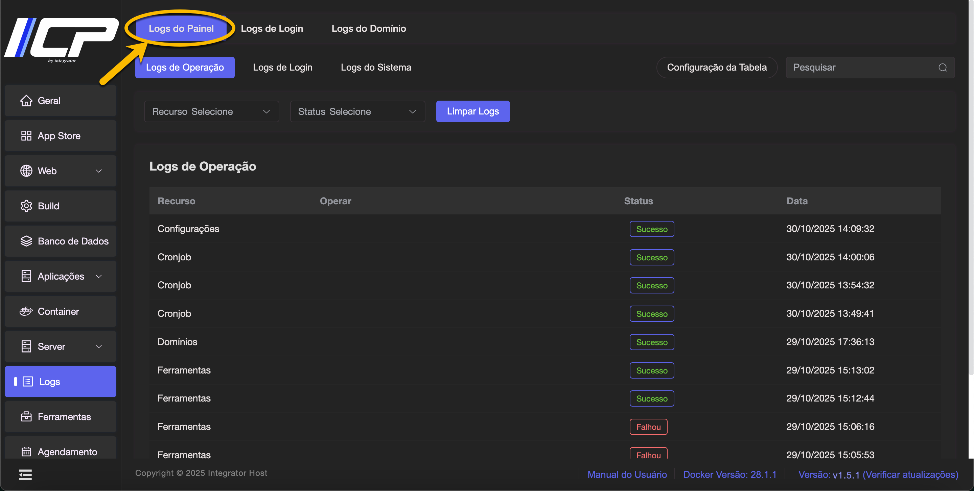
Task: Expand the Server sidebar submenu
Action: click(x=99, y=346)
